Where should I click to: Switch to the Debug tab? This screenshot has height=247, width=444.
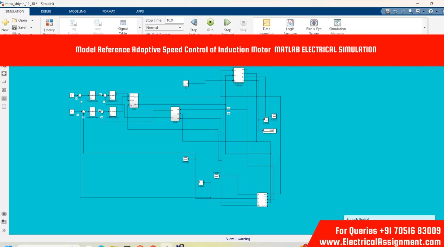[46, 11]
